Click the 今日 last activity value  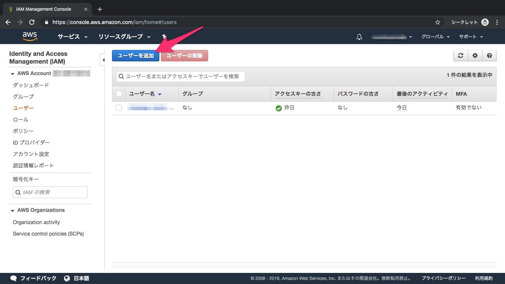pyautogui.click(x=402, y=108)
